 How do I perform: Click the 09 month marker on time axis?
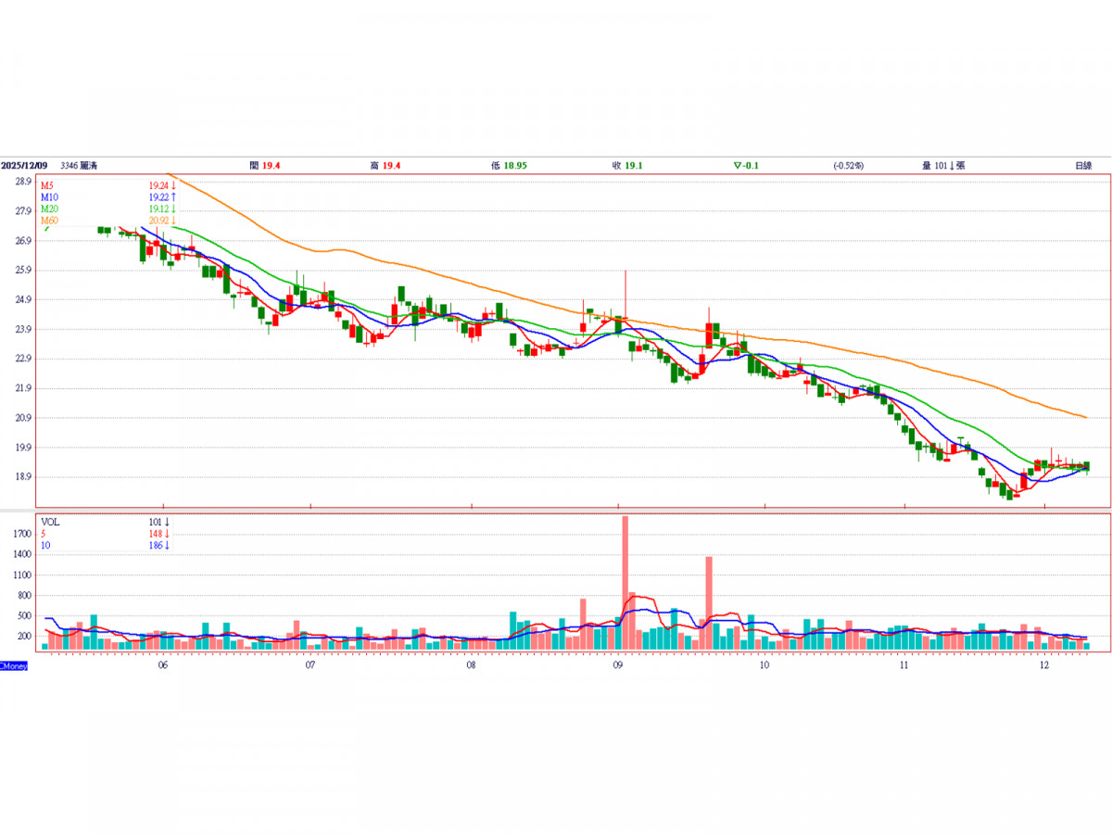618,664
